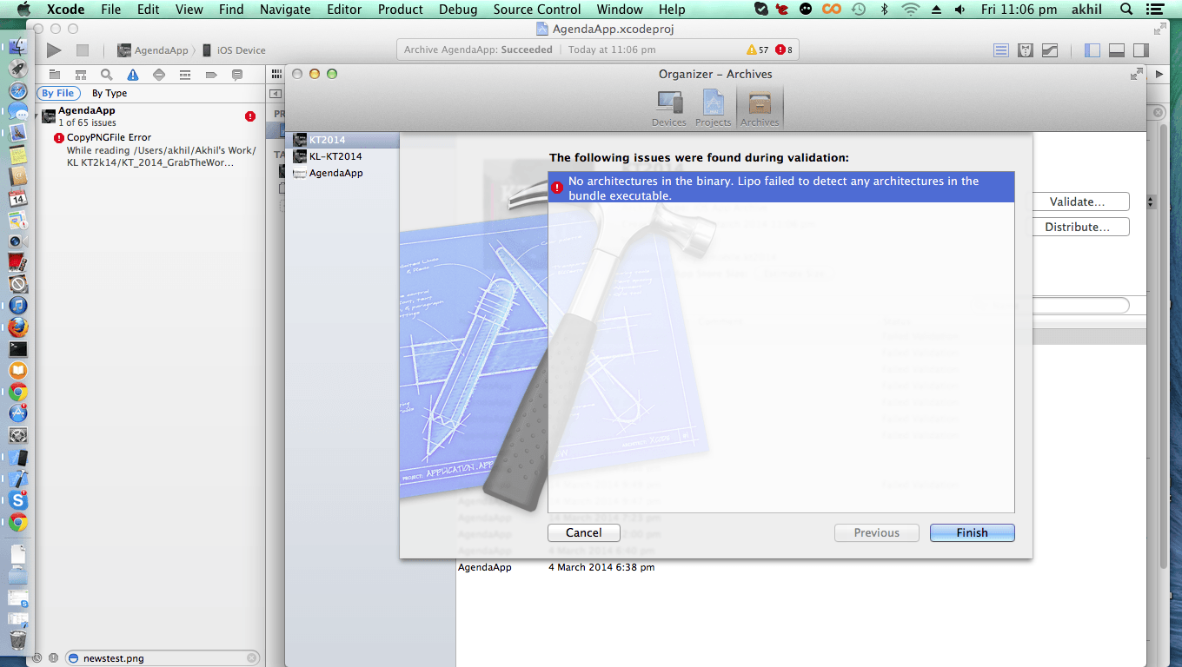The height and width of the screenshot is (667, 1182).
Task: Toggle the bottom Debug area
Action: click(x=1117, y=50)
